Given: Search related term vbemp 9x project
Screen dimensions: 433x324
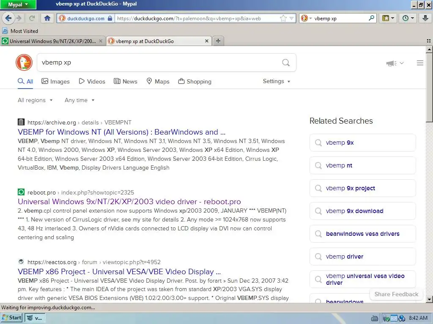Looking at the screenshot, I should click(x=362, y=188).
